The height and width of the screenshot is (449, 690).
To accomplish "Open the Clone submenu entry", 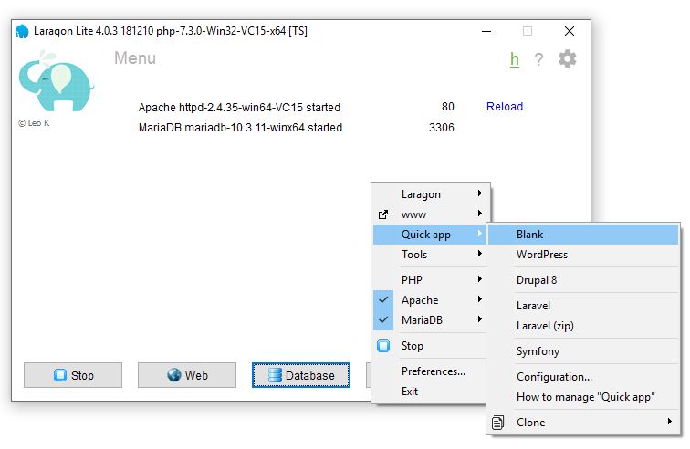I will coord(583,423).
